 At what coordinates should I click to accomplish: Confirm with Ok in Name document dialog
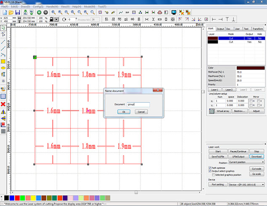124,112
